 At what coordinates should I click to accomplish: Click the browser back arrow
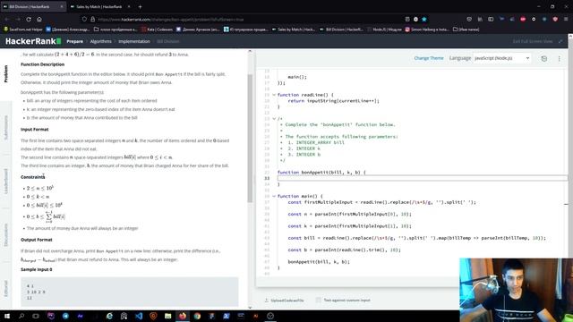coord(7,19)
